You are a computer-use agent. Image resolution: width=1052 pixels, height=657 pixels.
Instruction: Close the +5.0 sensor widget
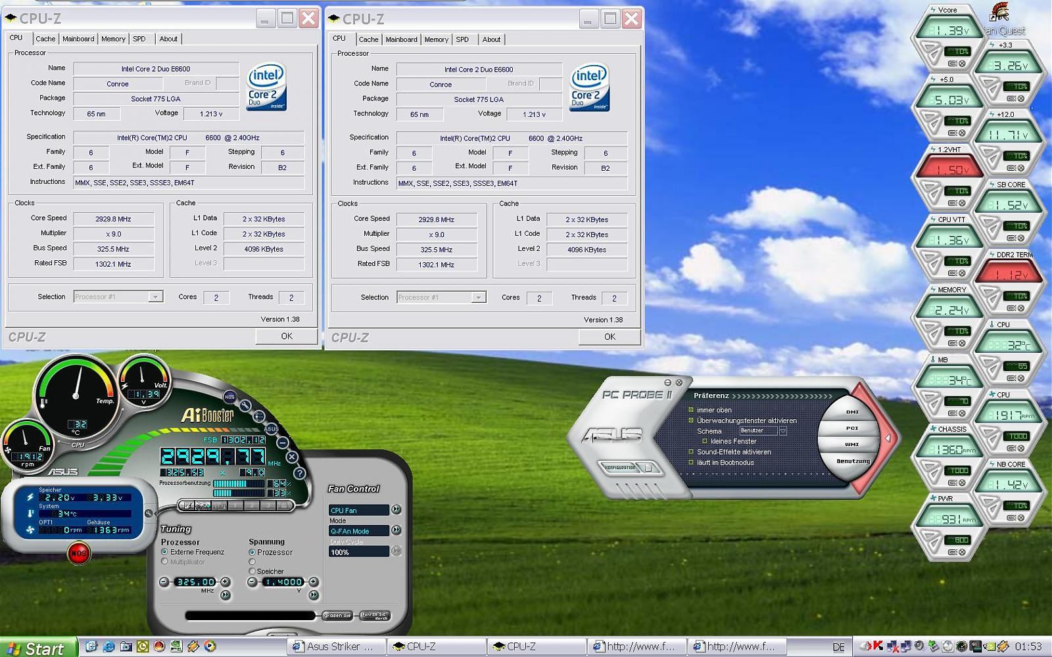point(962,133)
